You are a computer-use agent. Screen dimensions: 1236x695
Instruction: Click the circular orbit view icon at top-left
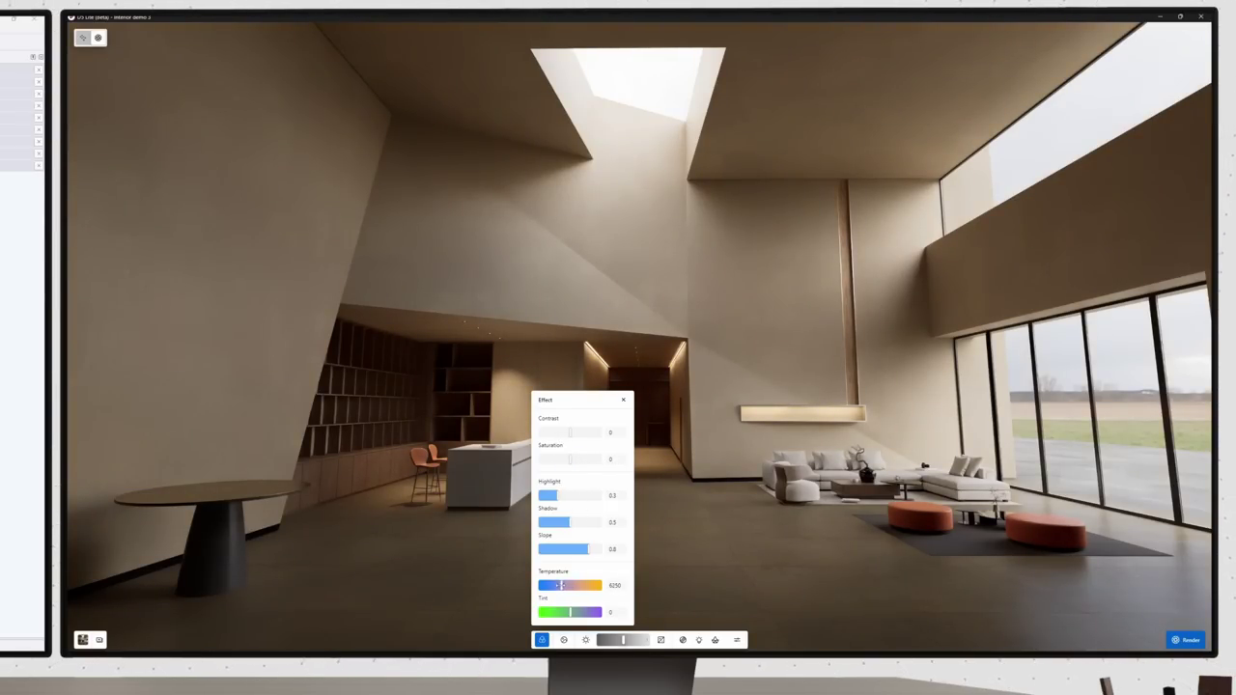coord(98,38)
